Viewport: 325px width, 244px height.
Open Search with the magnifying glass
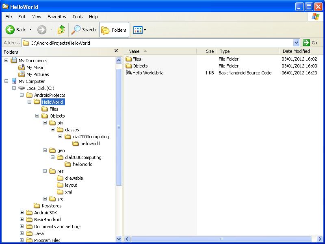click(x=76, y=30)
